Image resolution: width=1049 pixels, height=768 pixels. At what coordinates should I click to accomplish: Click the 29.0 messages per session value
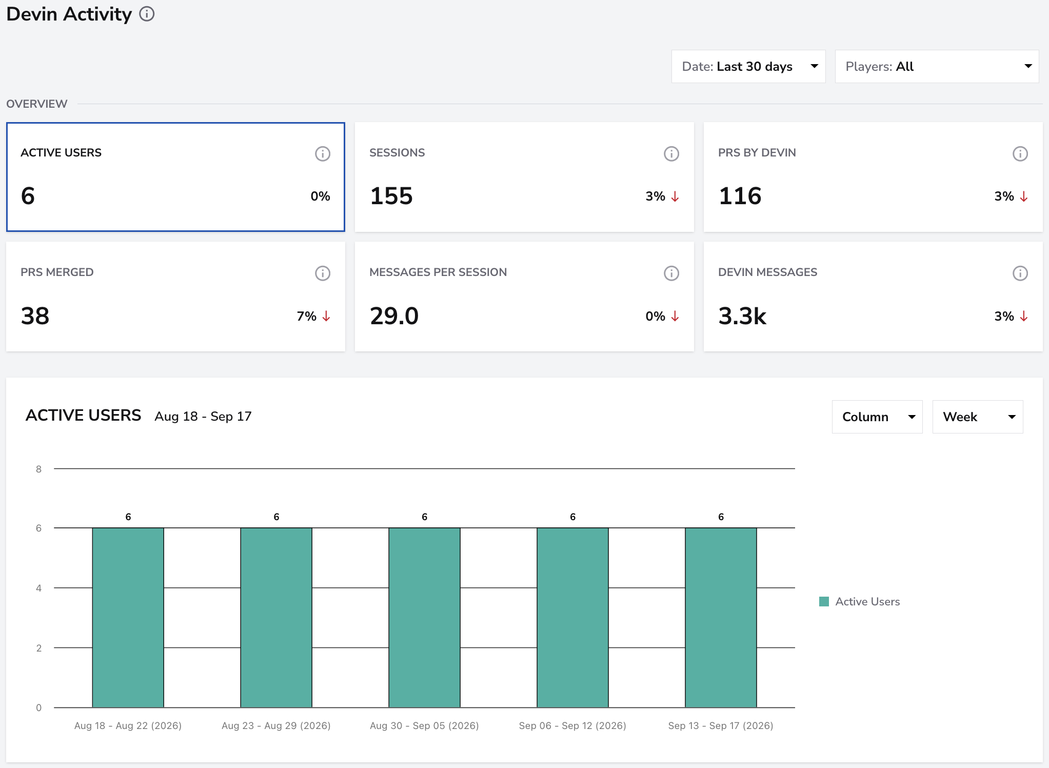click(394, 316)
